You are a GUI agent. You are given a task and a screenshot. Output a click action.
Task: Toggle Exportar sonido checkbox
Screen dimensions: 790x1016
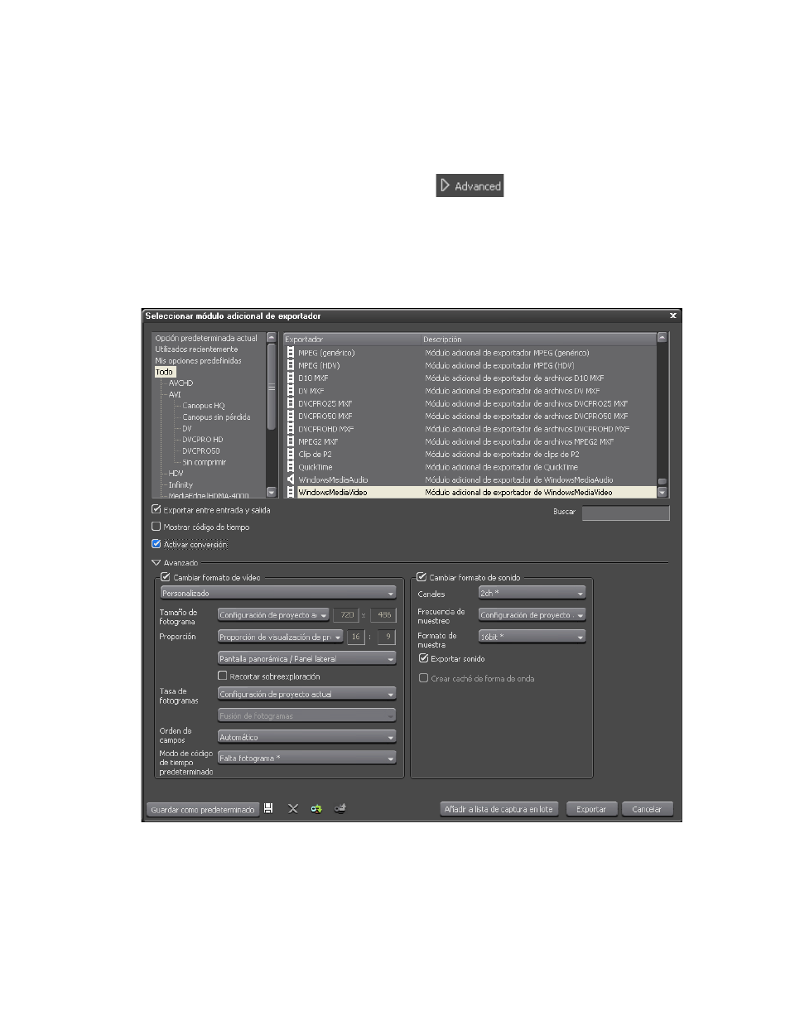tap(424, 658)
